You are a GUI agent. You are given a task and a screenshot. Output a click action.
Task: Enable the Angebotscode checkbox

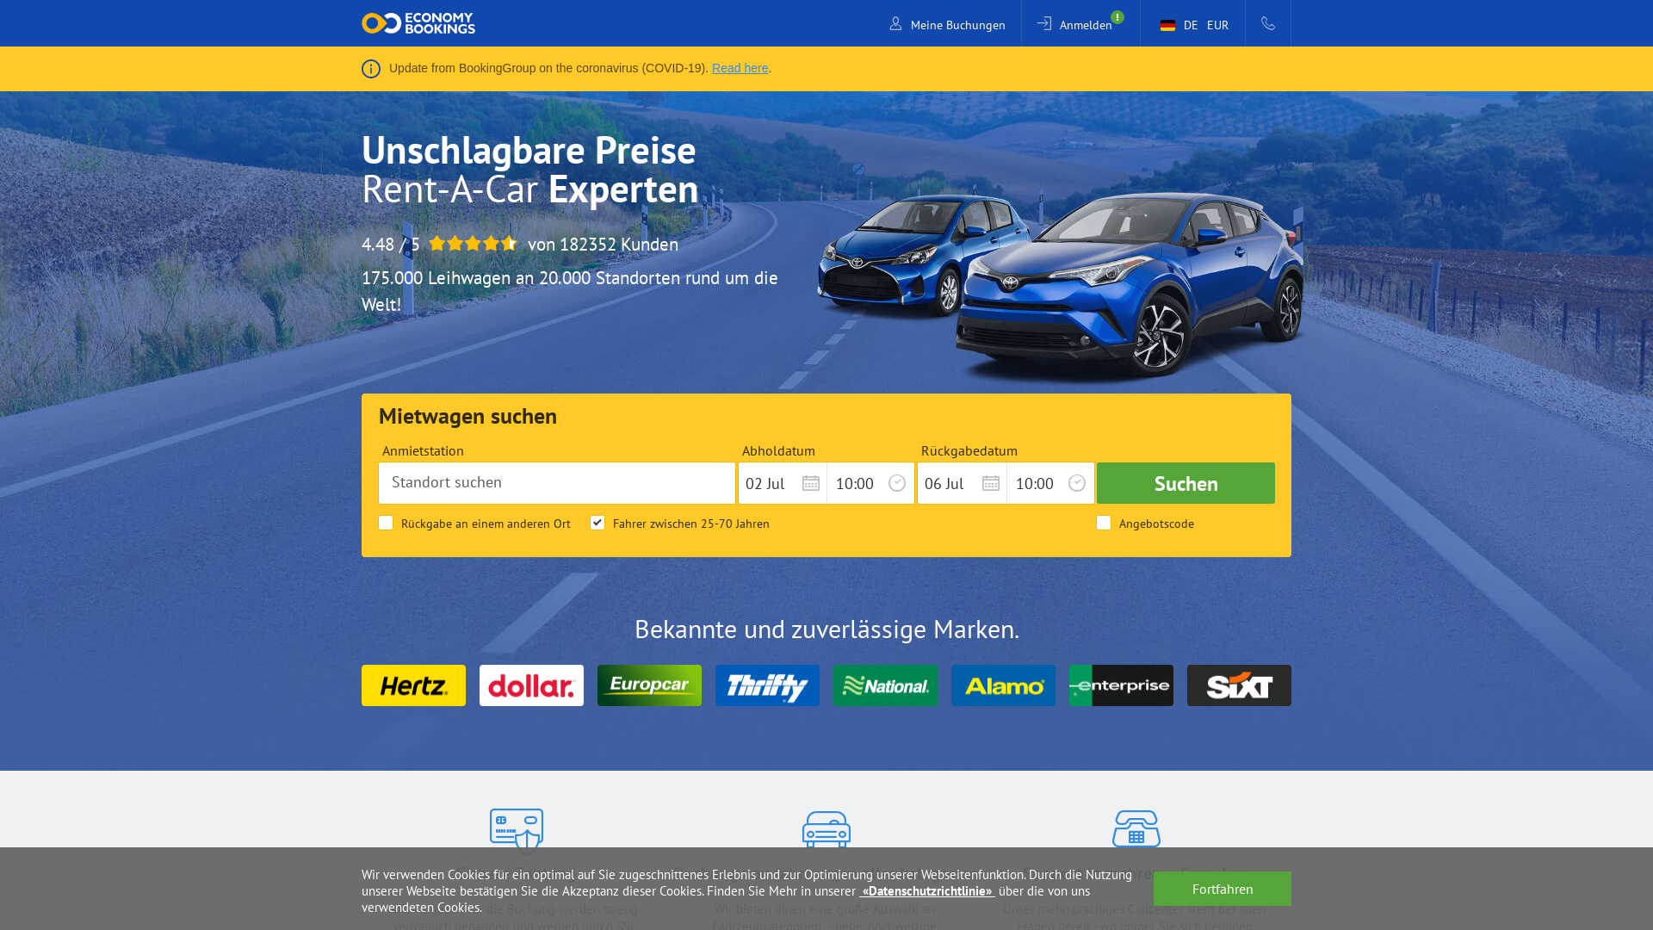[x=1104, y=523]
